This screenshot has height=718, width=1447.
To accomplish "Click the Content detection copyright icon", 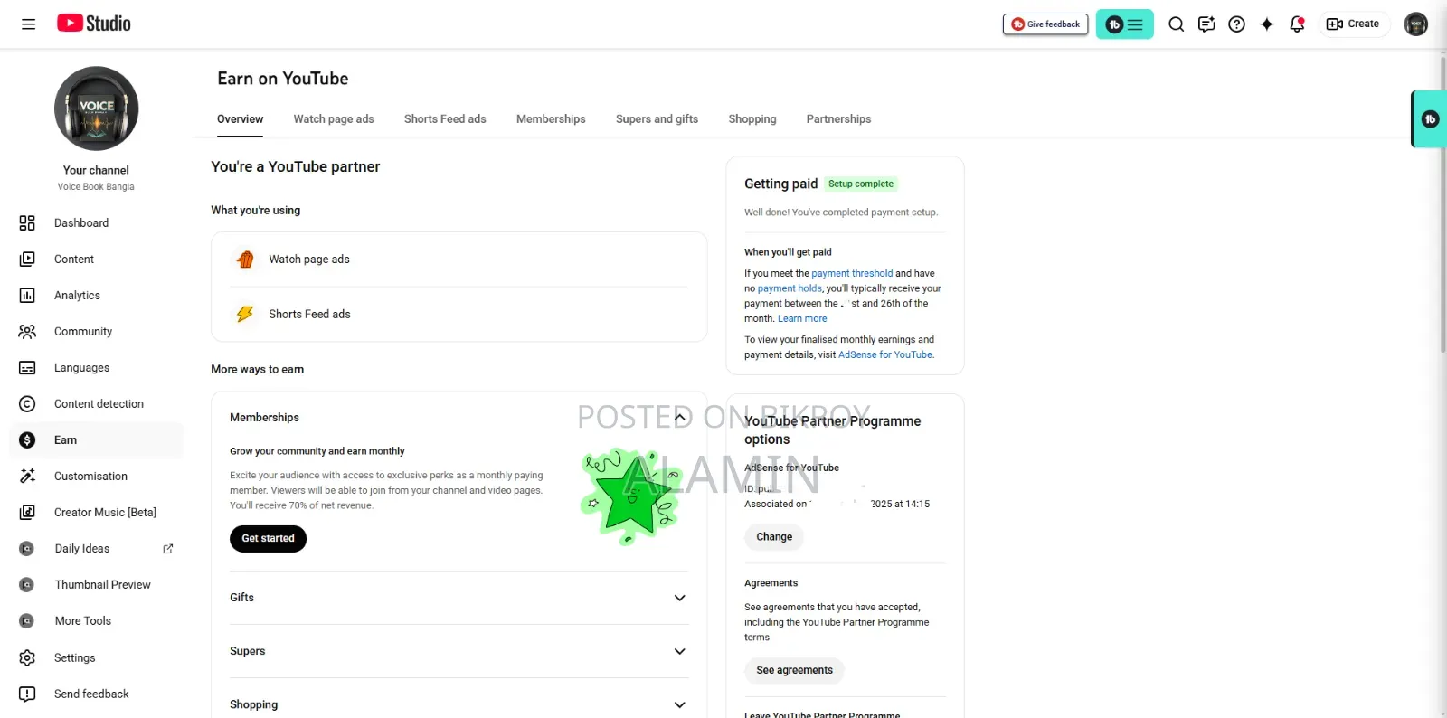I will click(27, 404).
